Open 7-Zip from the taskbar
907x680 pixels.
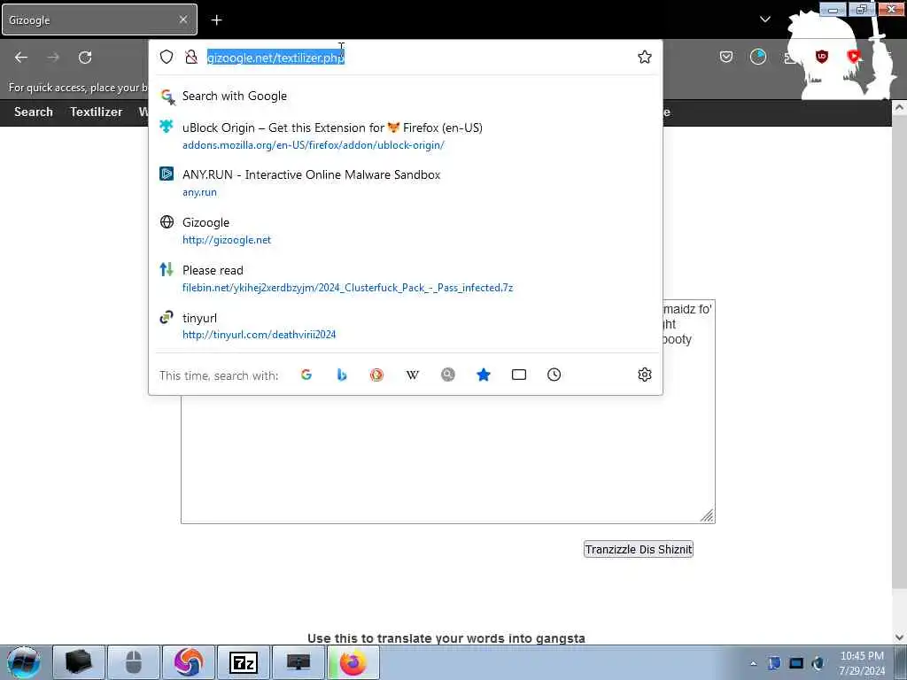click(244, 662)
